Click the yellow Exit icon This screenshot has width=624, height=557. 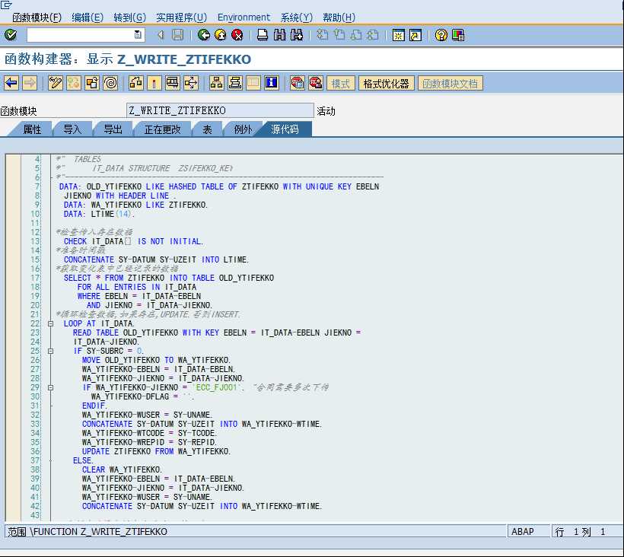pos(221,35)
